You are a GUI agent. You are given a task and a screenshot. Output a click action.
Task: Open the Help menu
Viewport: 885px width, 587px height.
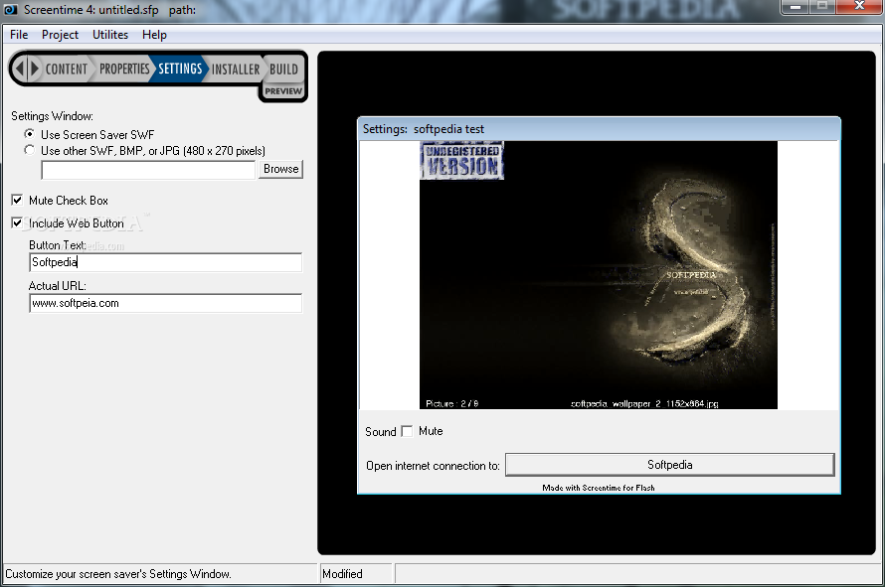154,35
